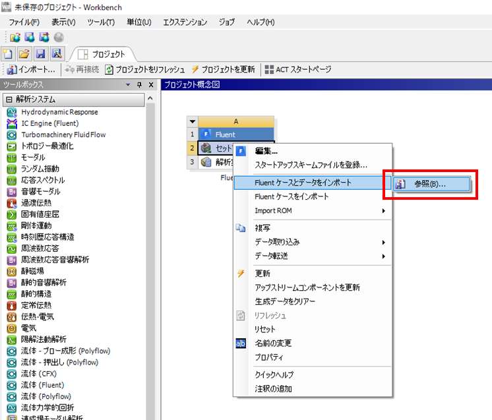492x420 pixels.
Task: Click Update Project (プロジェクトを更新)
Action: (223, 69)
